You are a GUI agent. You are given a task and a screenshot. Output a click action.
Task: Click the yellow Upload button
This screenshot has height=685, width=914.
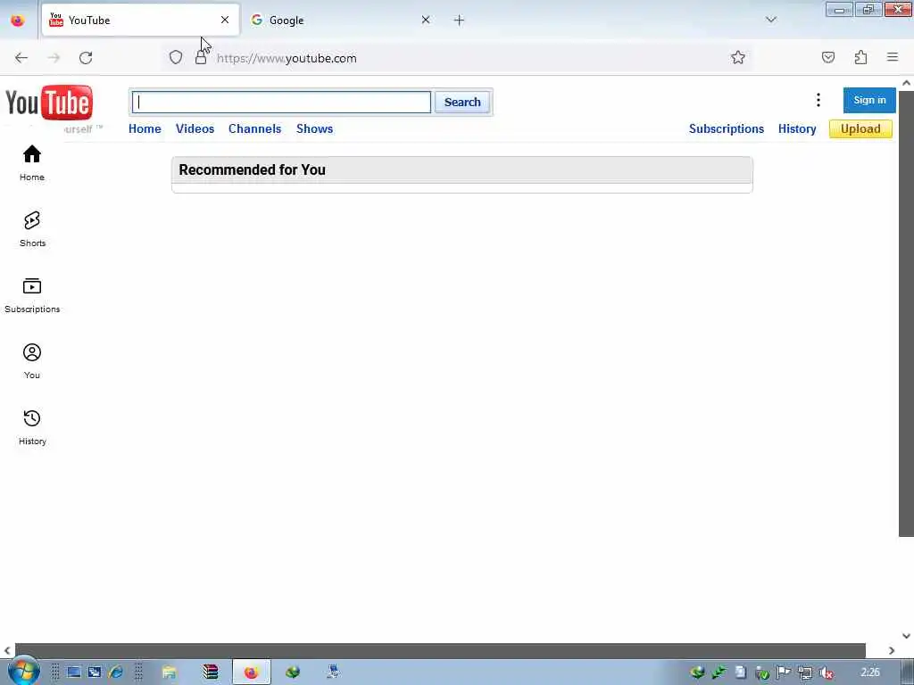pyautogui.click(x=860, y=128)
